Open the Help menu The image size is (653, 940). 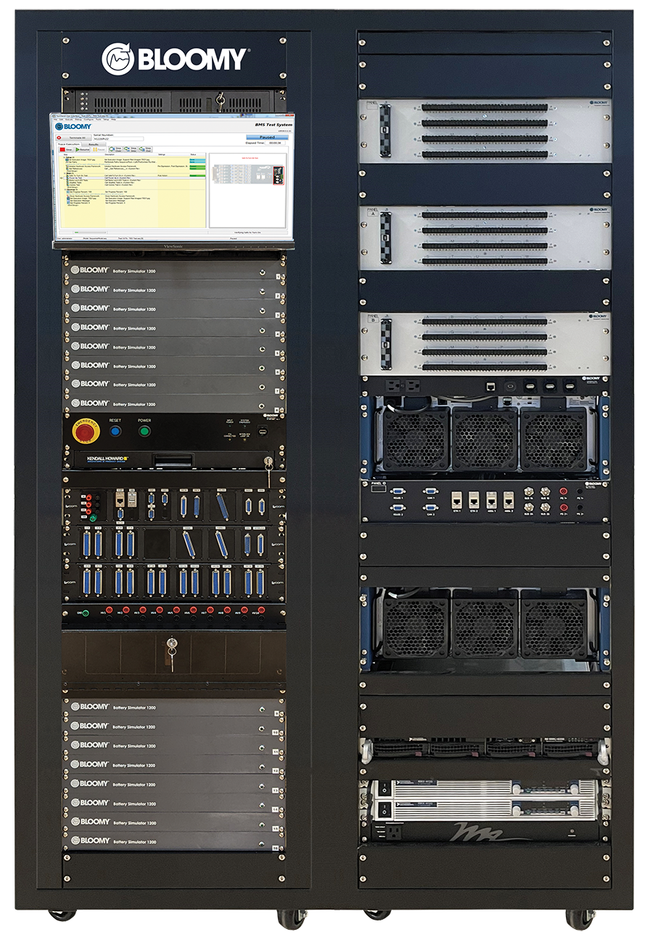tap(114, 119)
